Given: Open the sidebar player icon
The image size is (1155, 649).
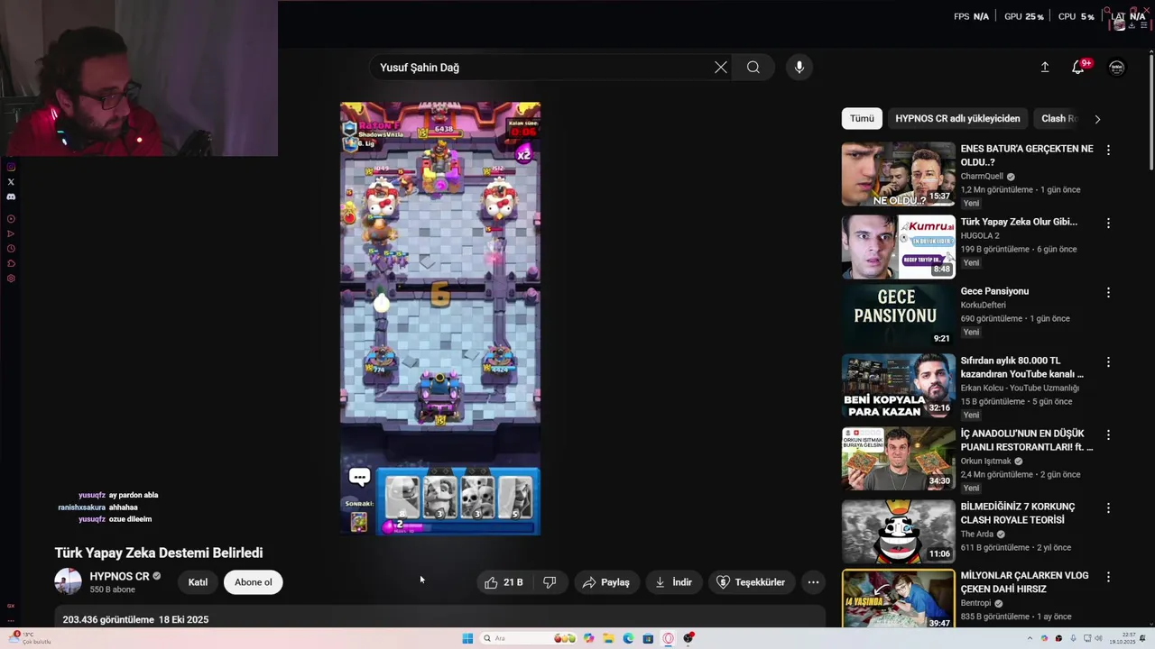Looking at the screenshot, I should [x=11, y=219].
